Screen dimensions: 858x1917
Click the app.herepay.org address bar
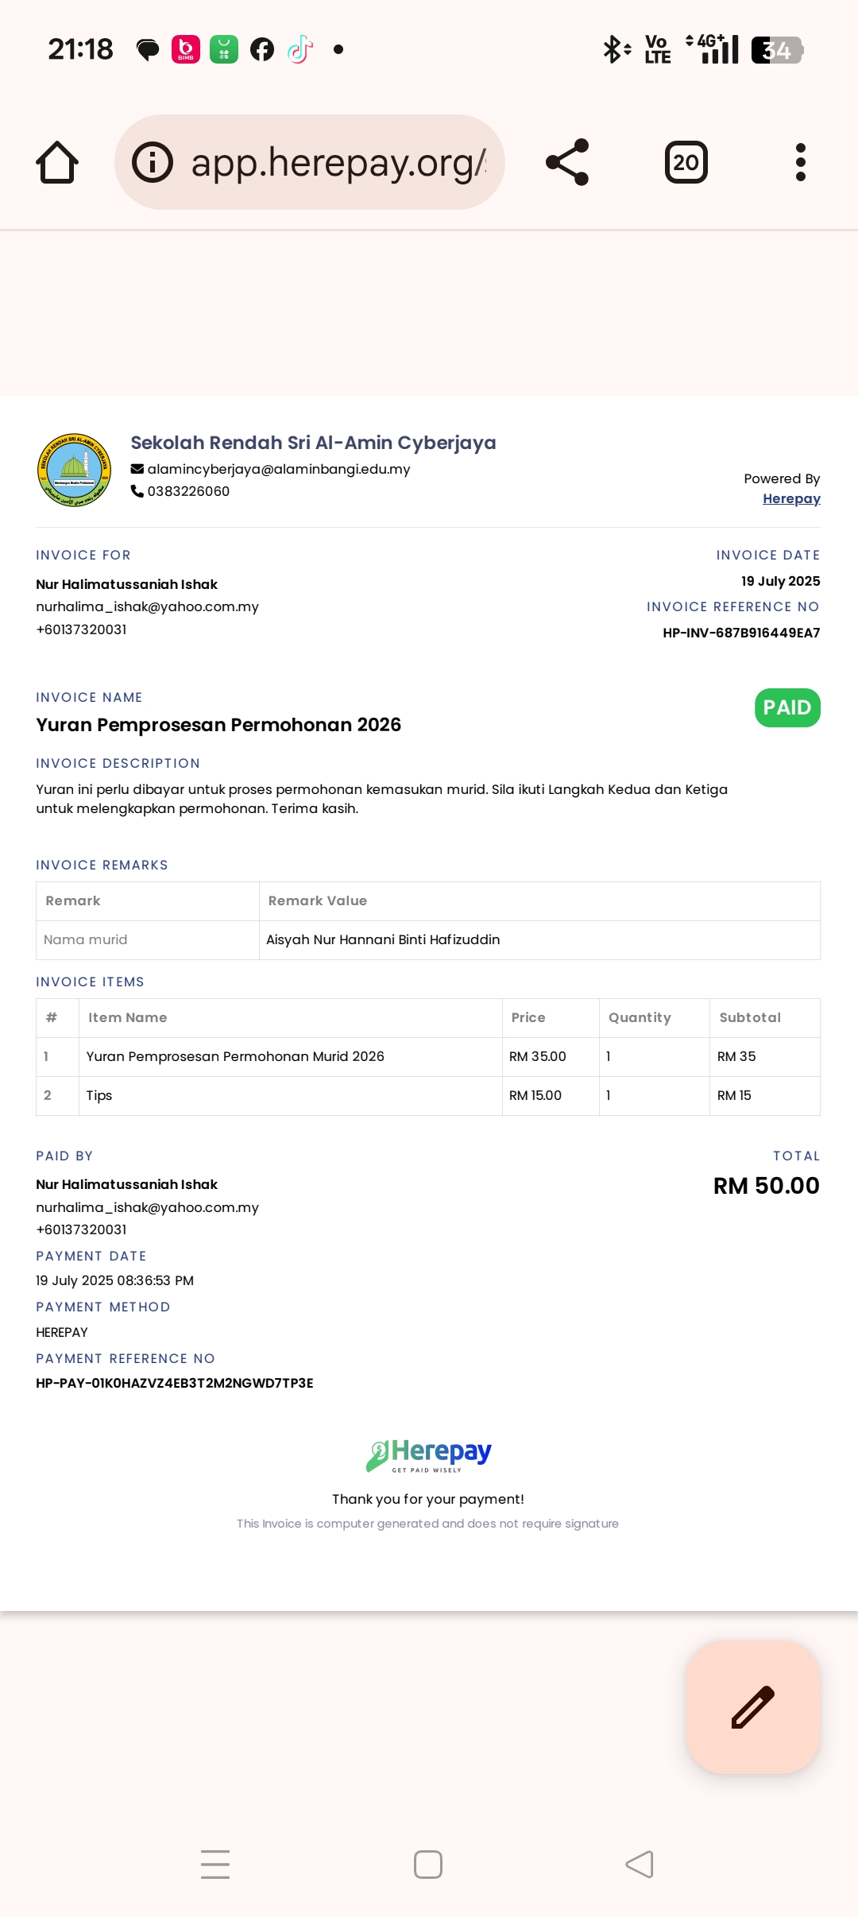[310, 162]
